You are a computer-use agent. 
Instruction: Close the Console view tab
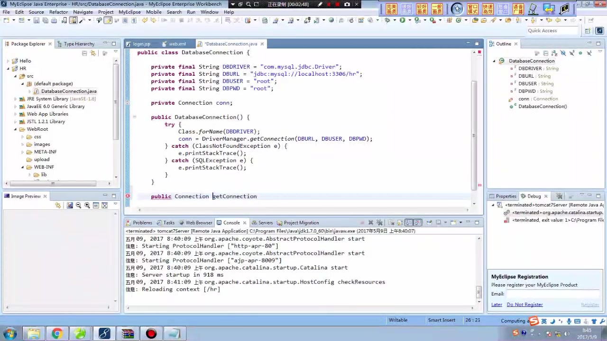click(245, 223)
